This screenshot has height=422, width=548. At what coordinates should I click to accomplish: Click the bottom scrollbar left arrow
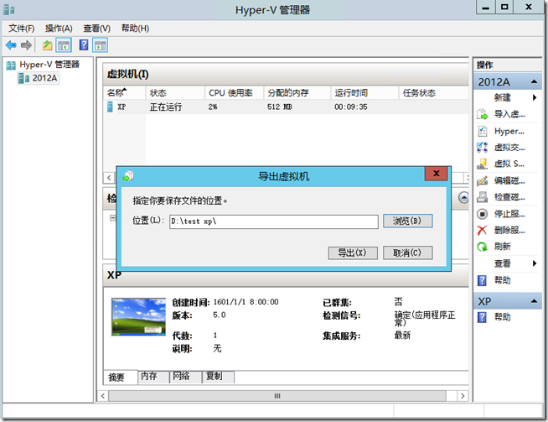point(103,396)
